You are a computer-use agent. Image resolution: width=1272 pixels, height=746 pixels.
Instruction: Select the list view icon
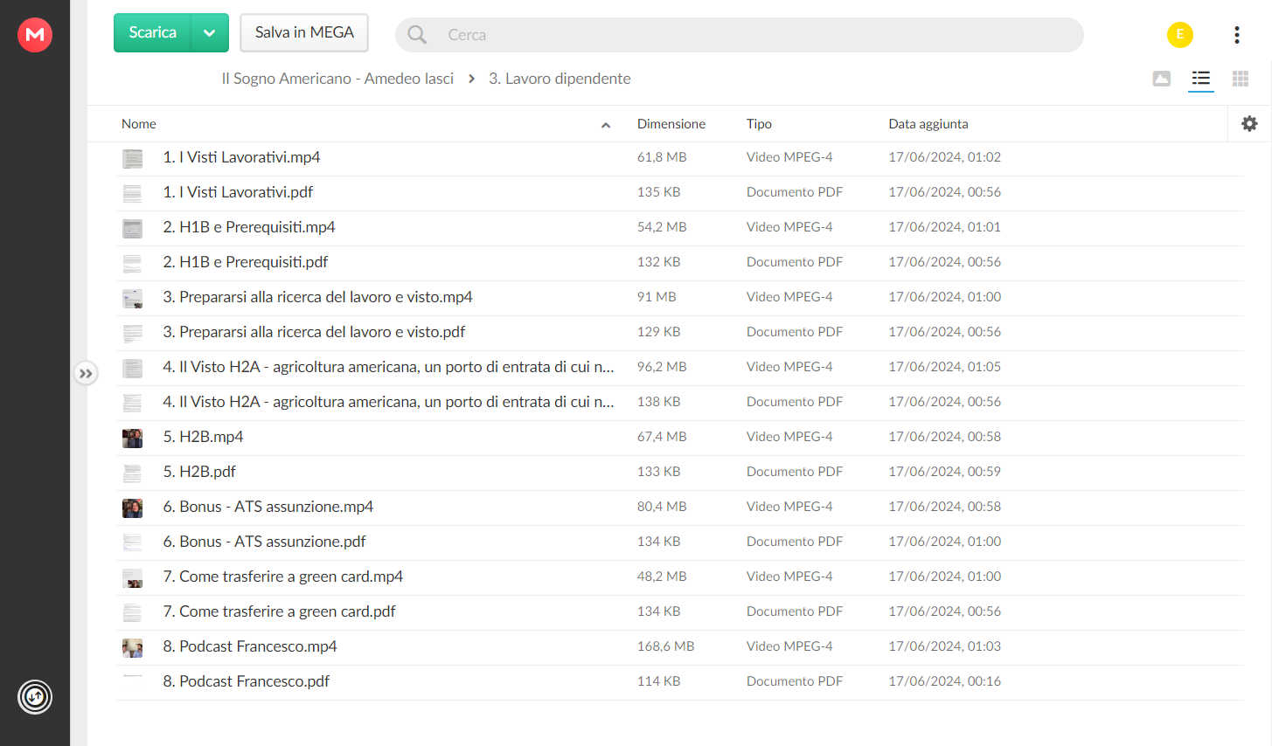click(1201, 79)
